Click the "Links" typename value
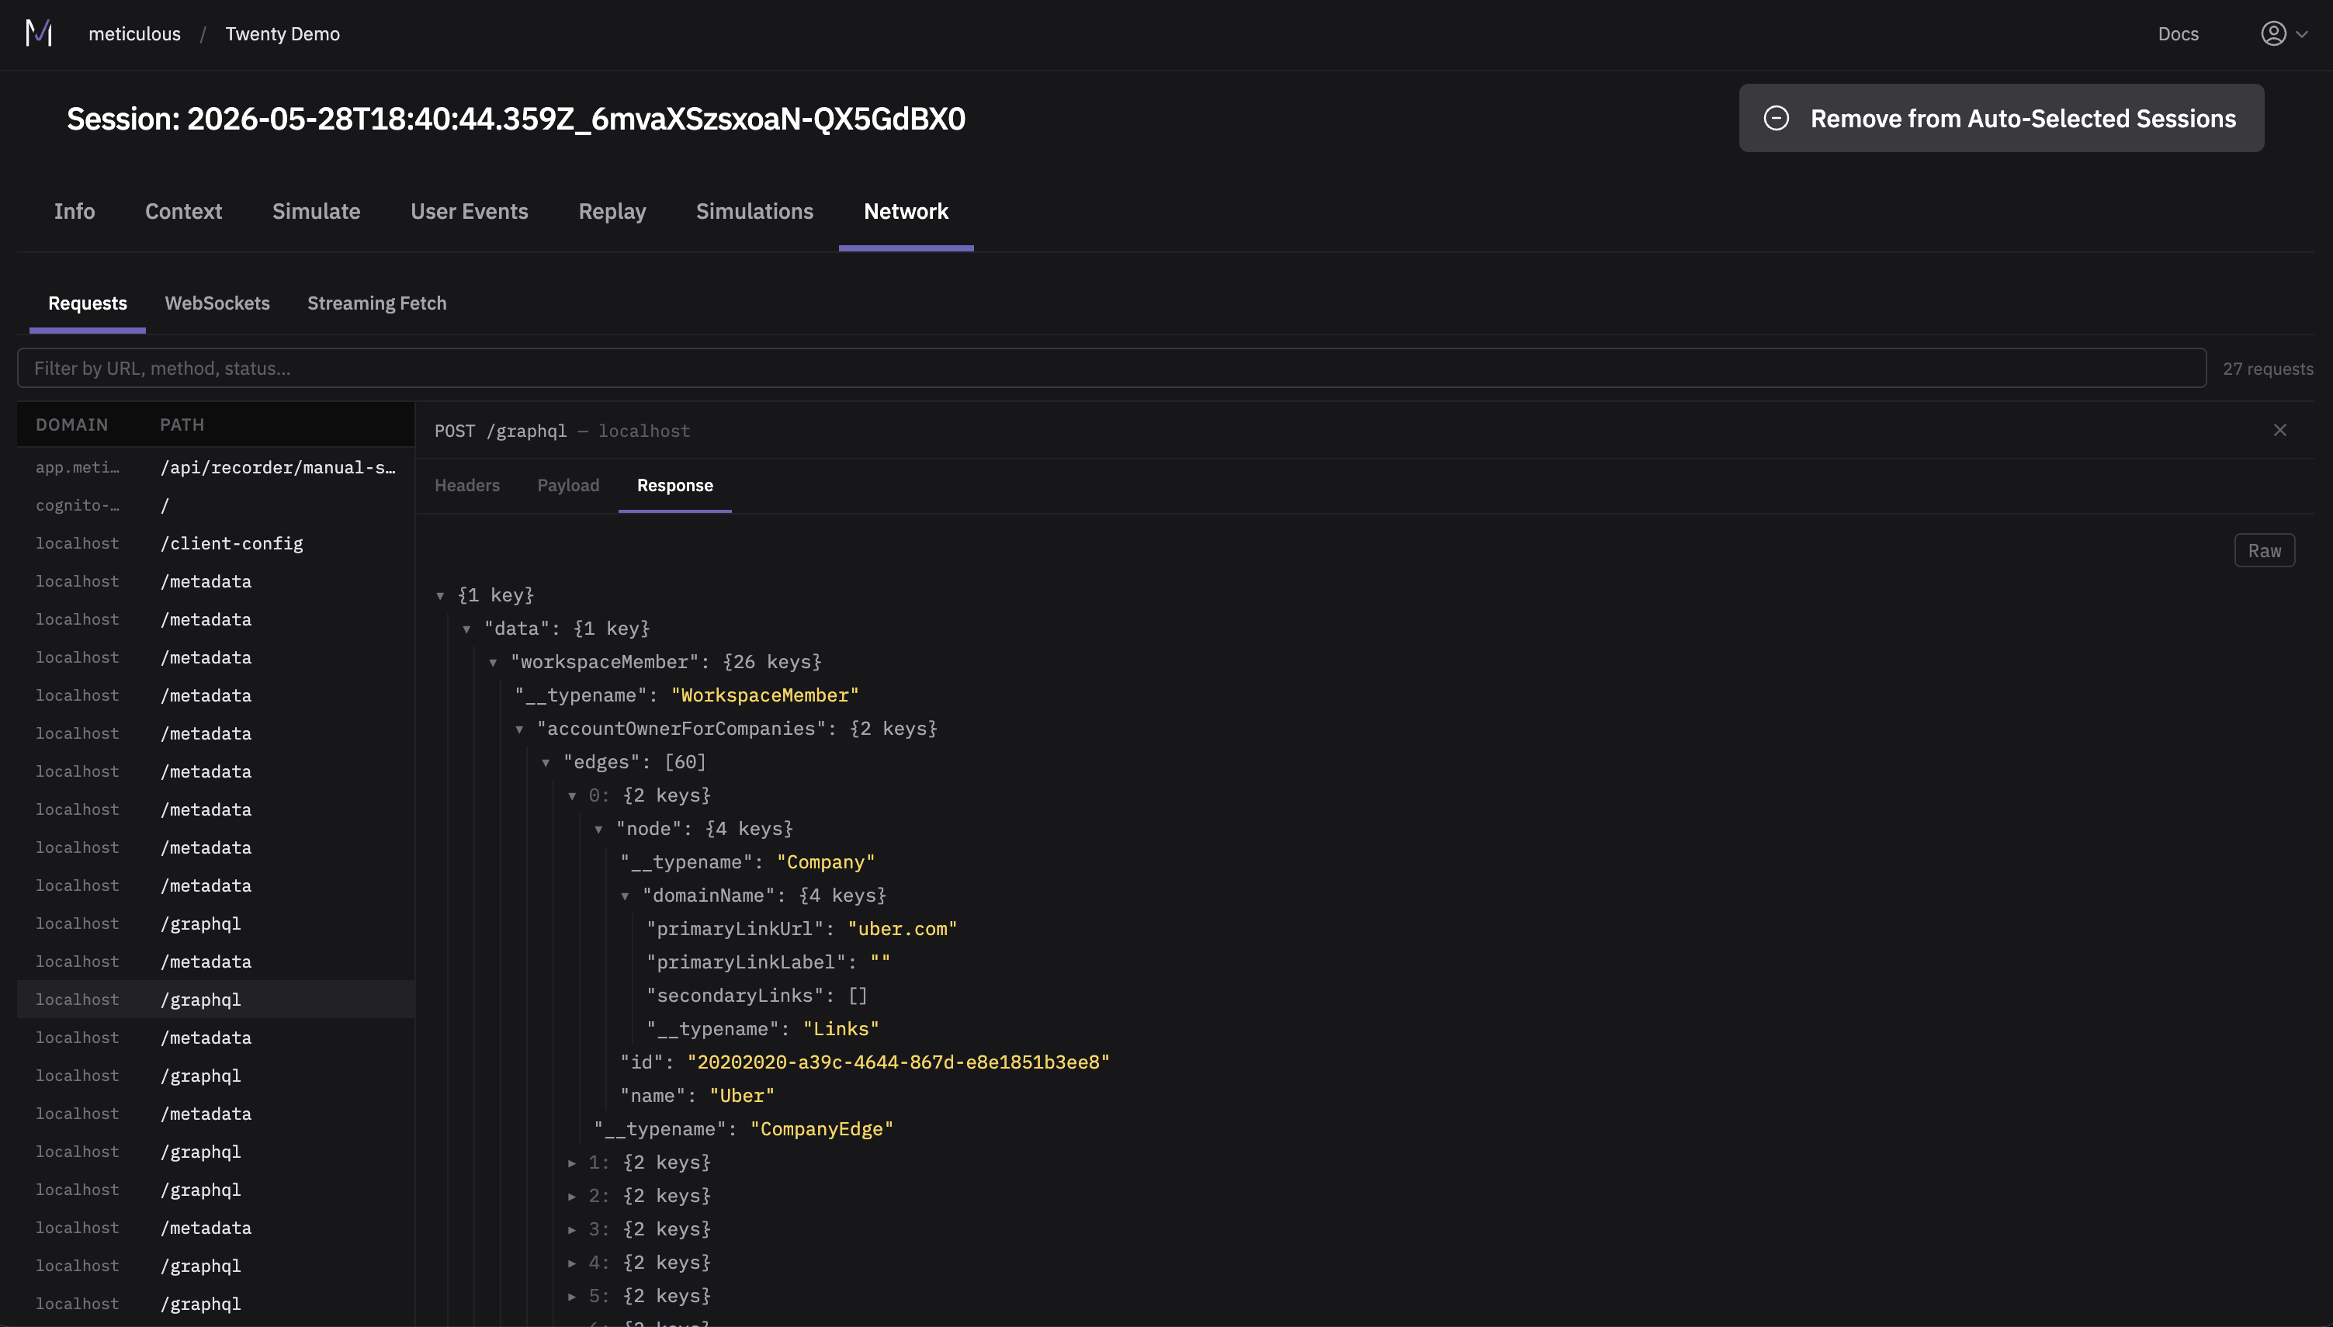The width and height of the screenshot is (2333, 1327). 841,1029
